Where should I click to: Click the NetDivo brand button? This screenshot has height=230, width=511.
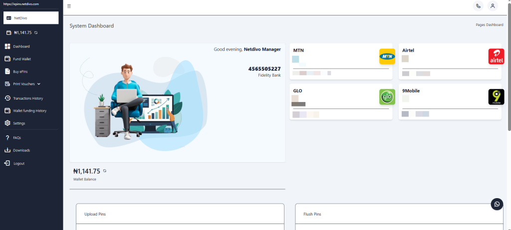tap(31, 18)
